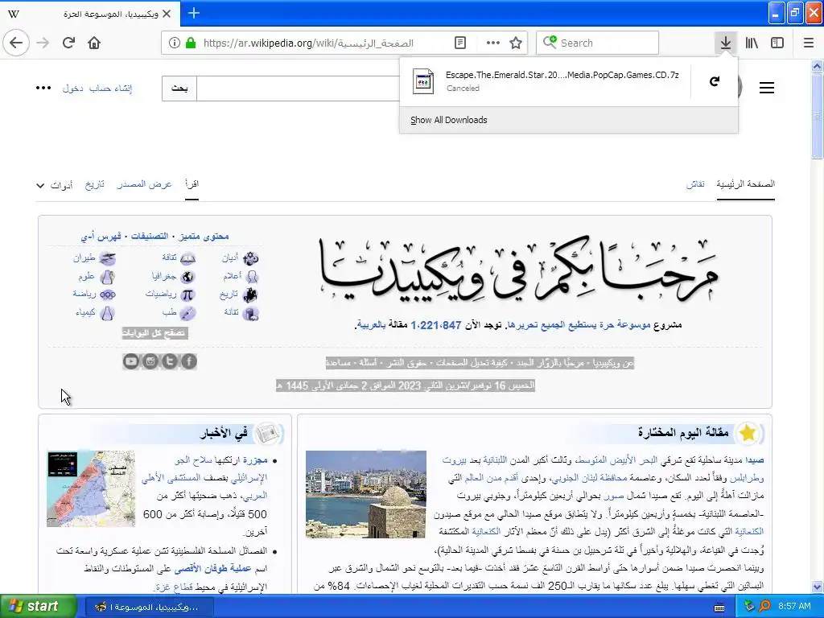Screen dimensions: 824x618
Task: Expand the أدوات tools dropdown
Action: point(55,186)
